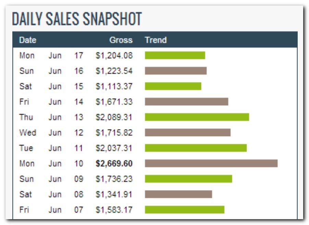This screenshot has height=225, width=309.
Task: Select the green trend bar for Jun 17
Action: click(175, 55)
